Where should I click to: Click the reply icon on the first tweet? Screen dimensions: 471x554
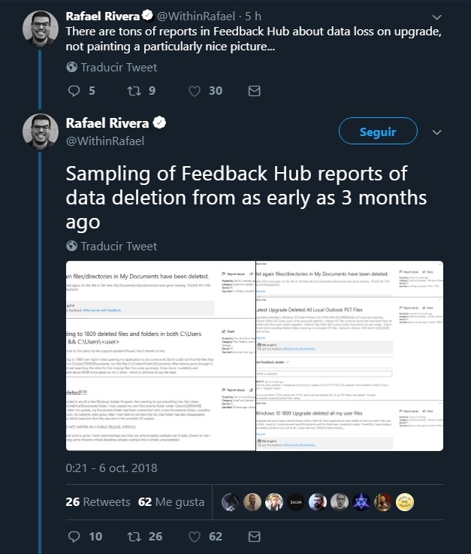click(x=74, y=91)
